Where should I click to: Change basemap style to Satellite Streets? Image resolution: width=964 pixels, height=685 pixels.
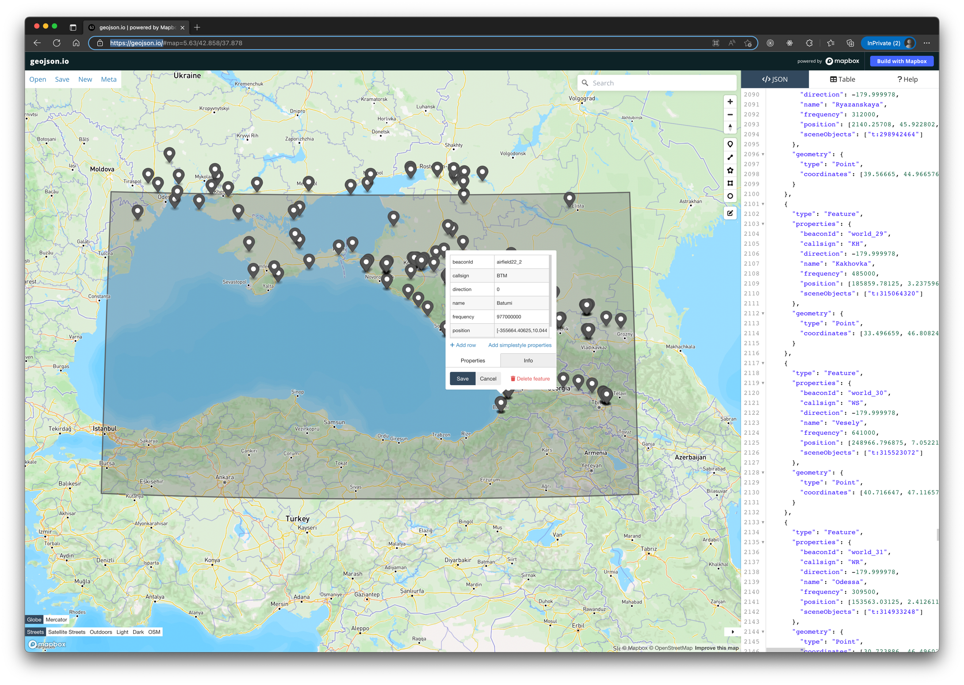[67, 632]
